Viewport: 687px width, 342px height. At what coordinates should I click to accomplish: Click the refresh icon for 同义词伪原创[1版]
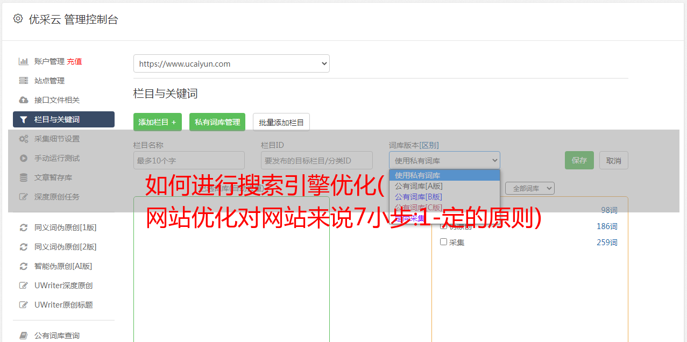point(23,227)
